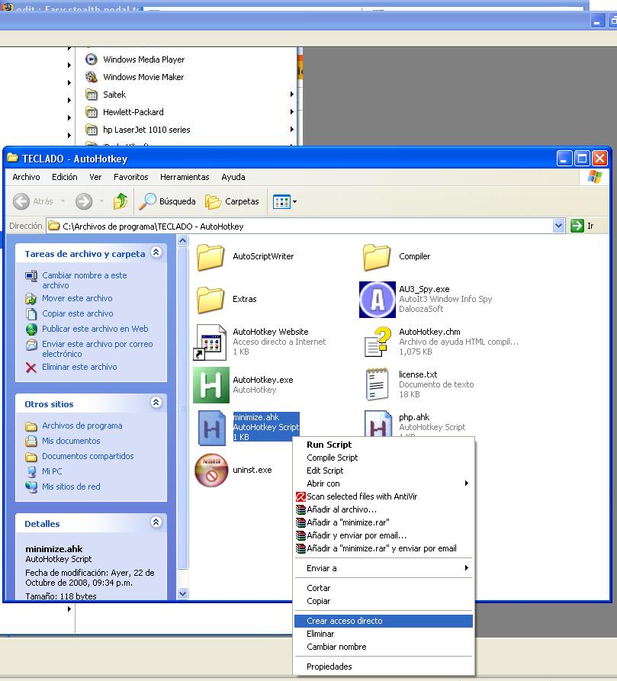
Task: Go up one folder level
Action: pos(121,201)
